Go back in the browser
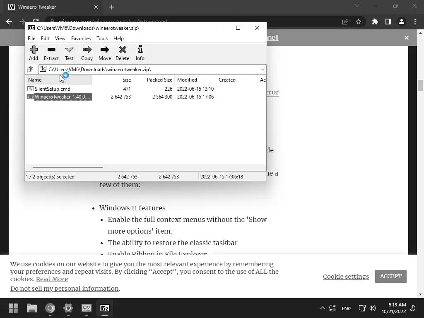The image size is (424, 318). (x=9, y=22)
